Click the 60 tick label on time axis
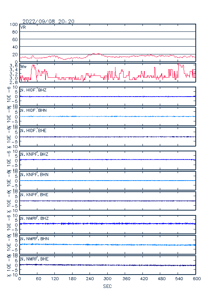 tap(38, 279)
